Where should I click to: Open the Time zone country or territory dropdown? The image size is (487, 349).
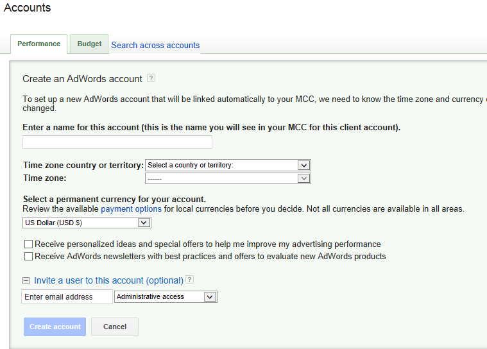pos(228,166)
